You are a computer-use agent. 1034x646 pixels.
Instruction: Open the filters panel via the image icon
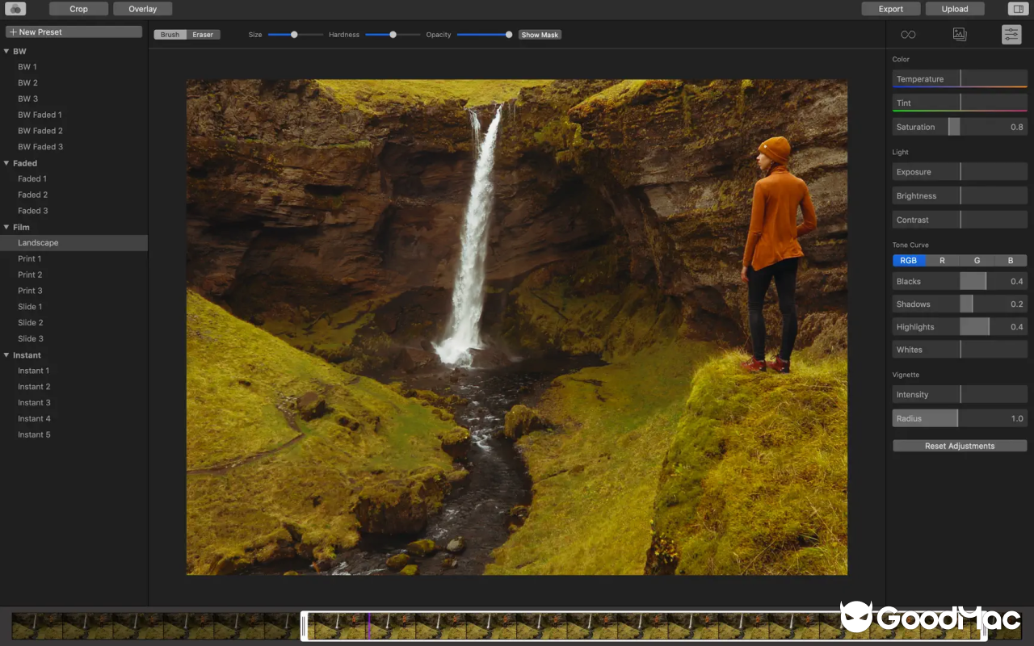(x=960, y=34)
